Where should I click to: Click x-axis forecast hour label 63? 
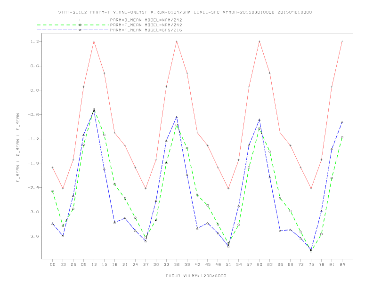pos(270,264)
